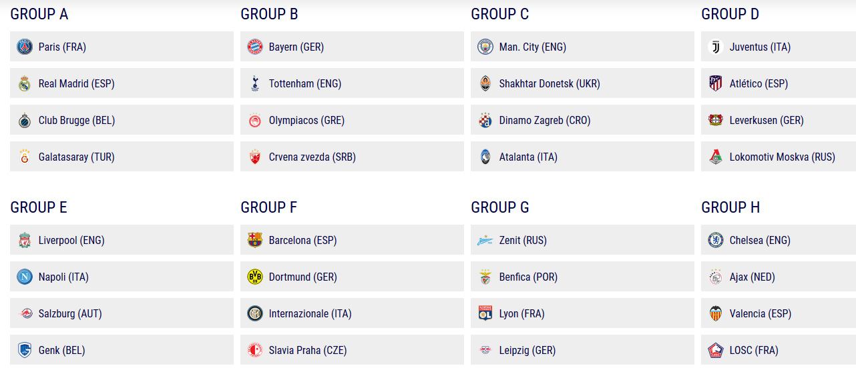856x370 pixels.
Task: Open the Benfica (POR) team entry
Action: coord(582,277)
